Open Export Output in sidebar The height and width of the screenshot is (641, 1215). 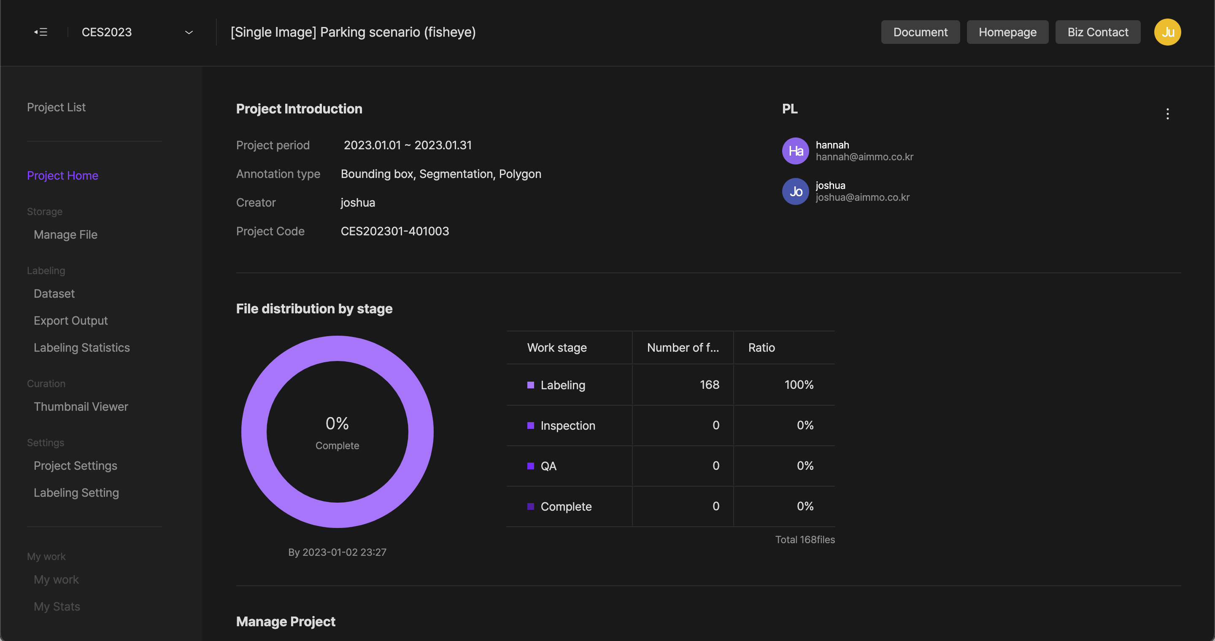tap(71, 320)
